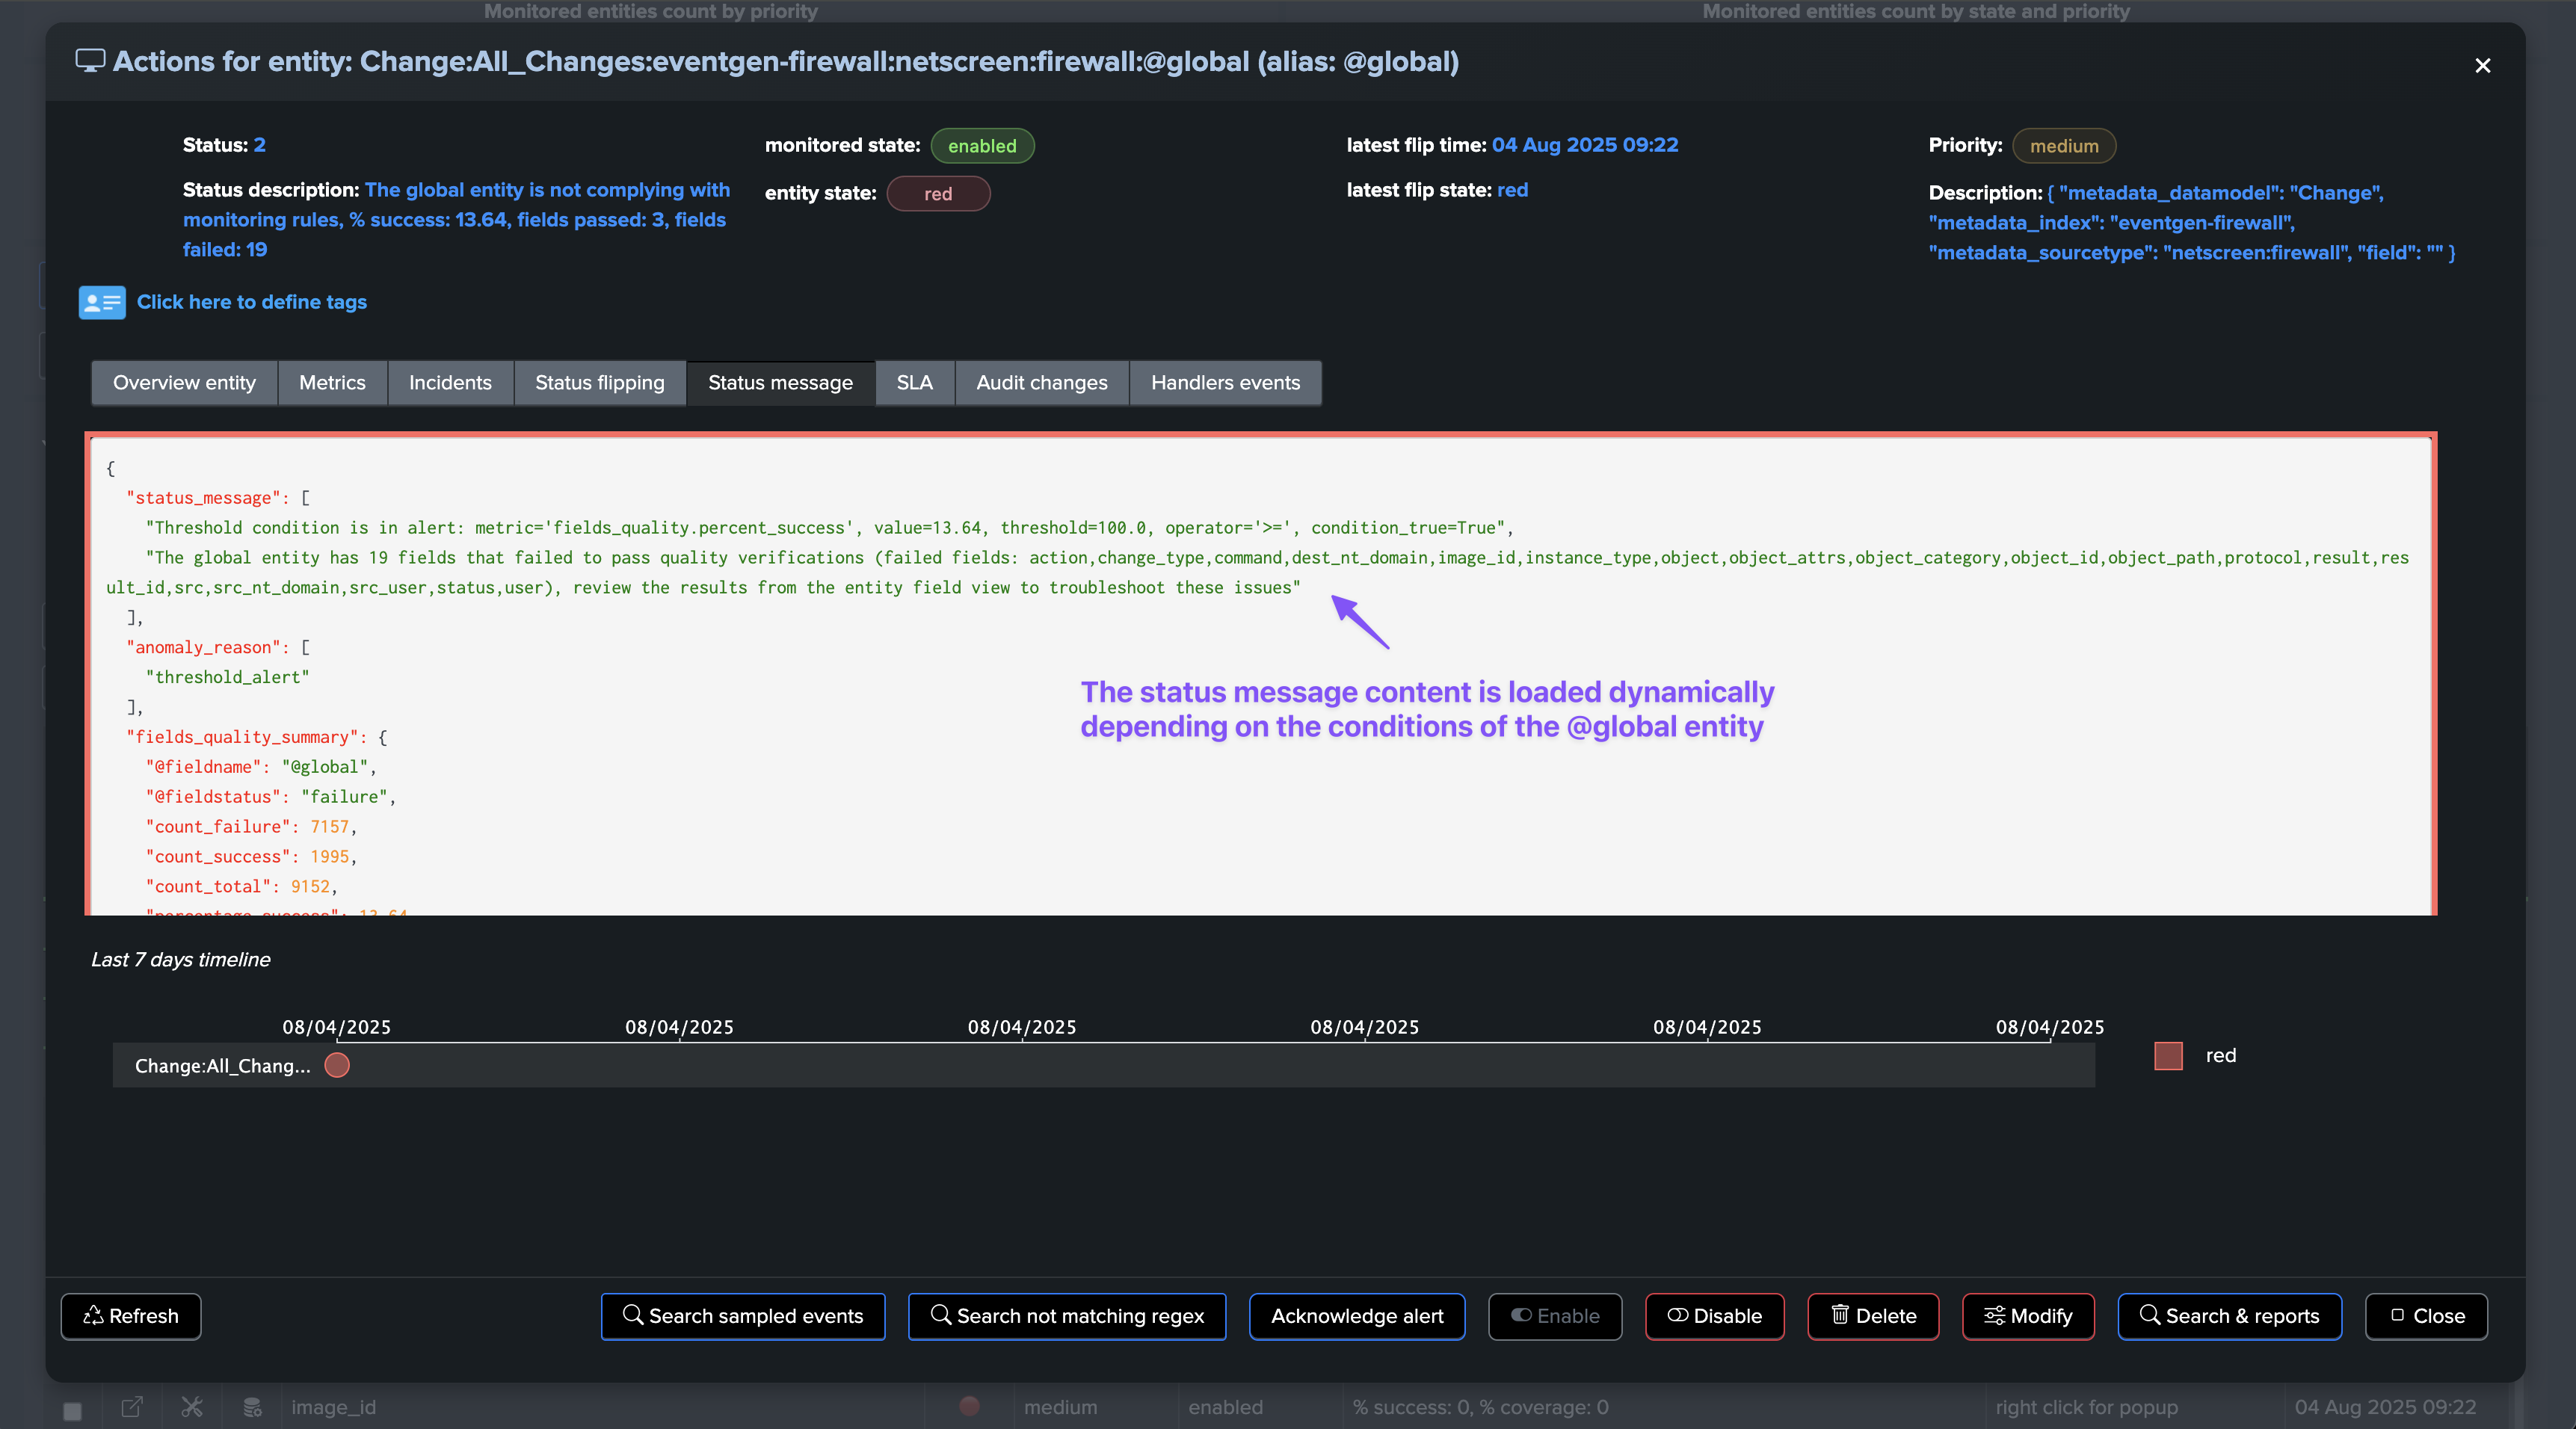View the Audit changes tab
2576x1429 pixels.
pyautogui.click(x=1042, y=383)
